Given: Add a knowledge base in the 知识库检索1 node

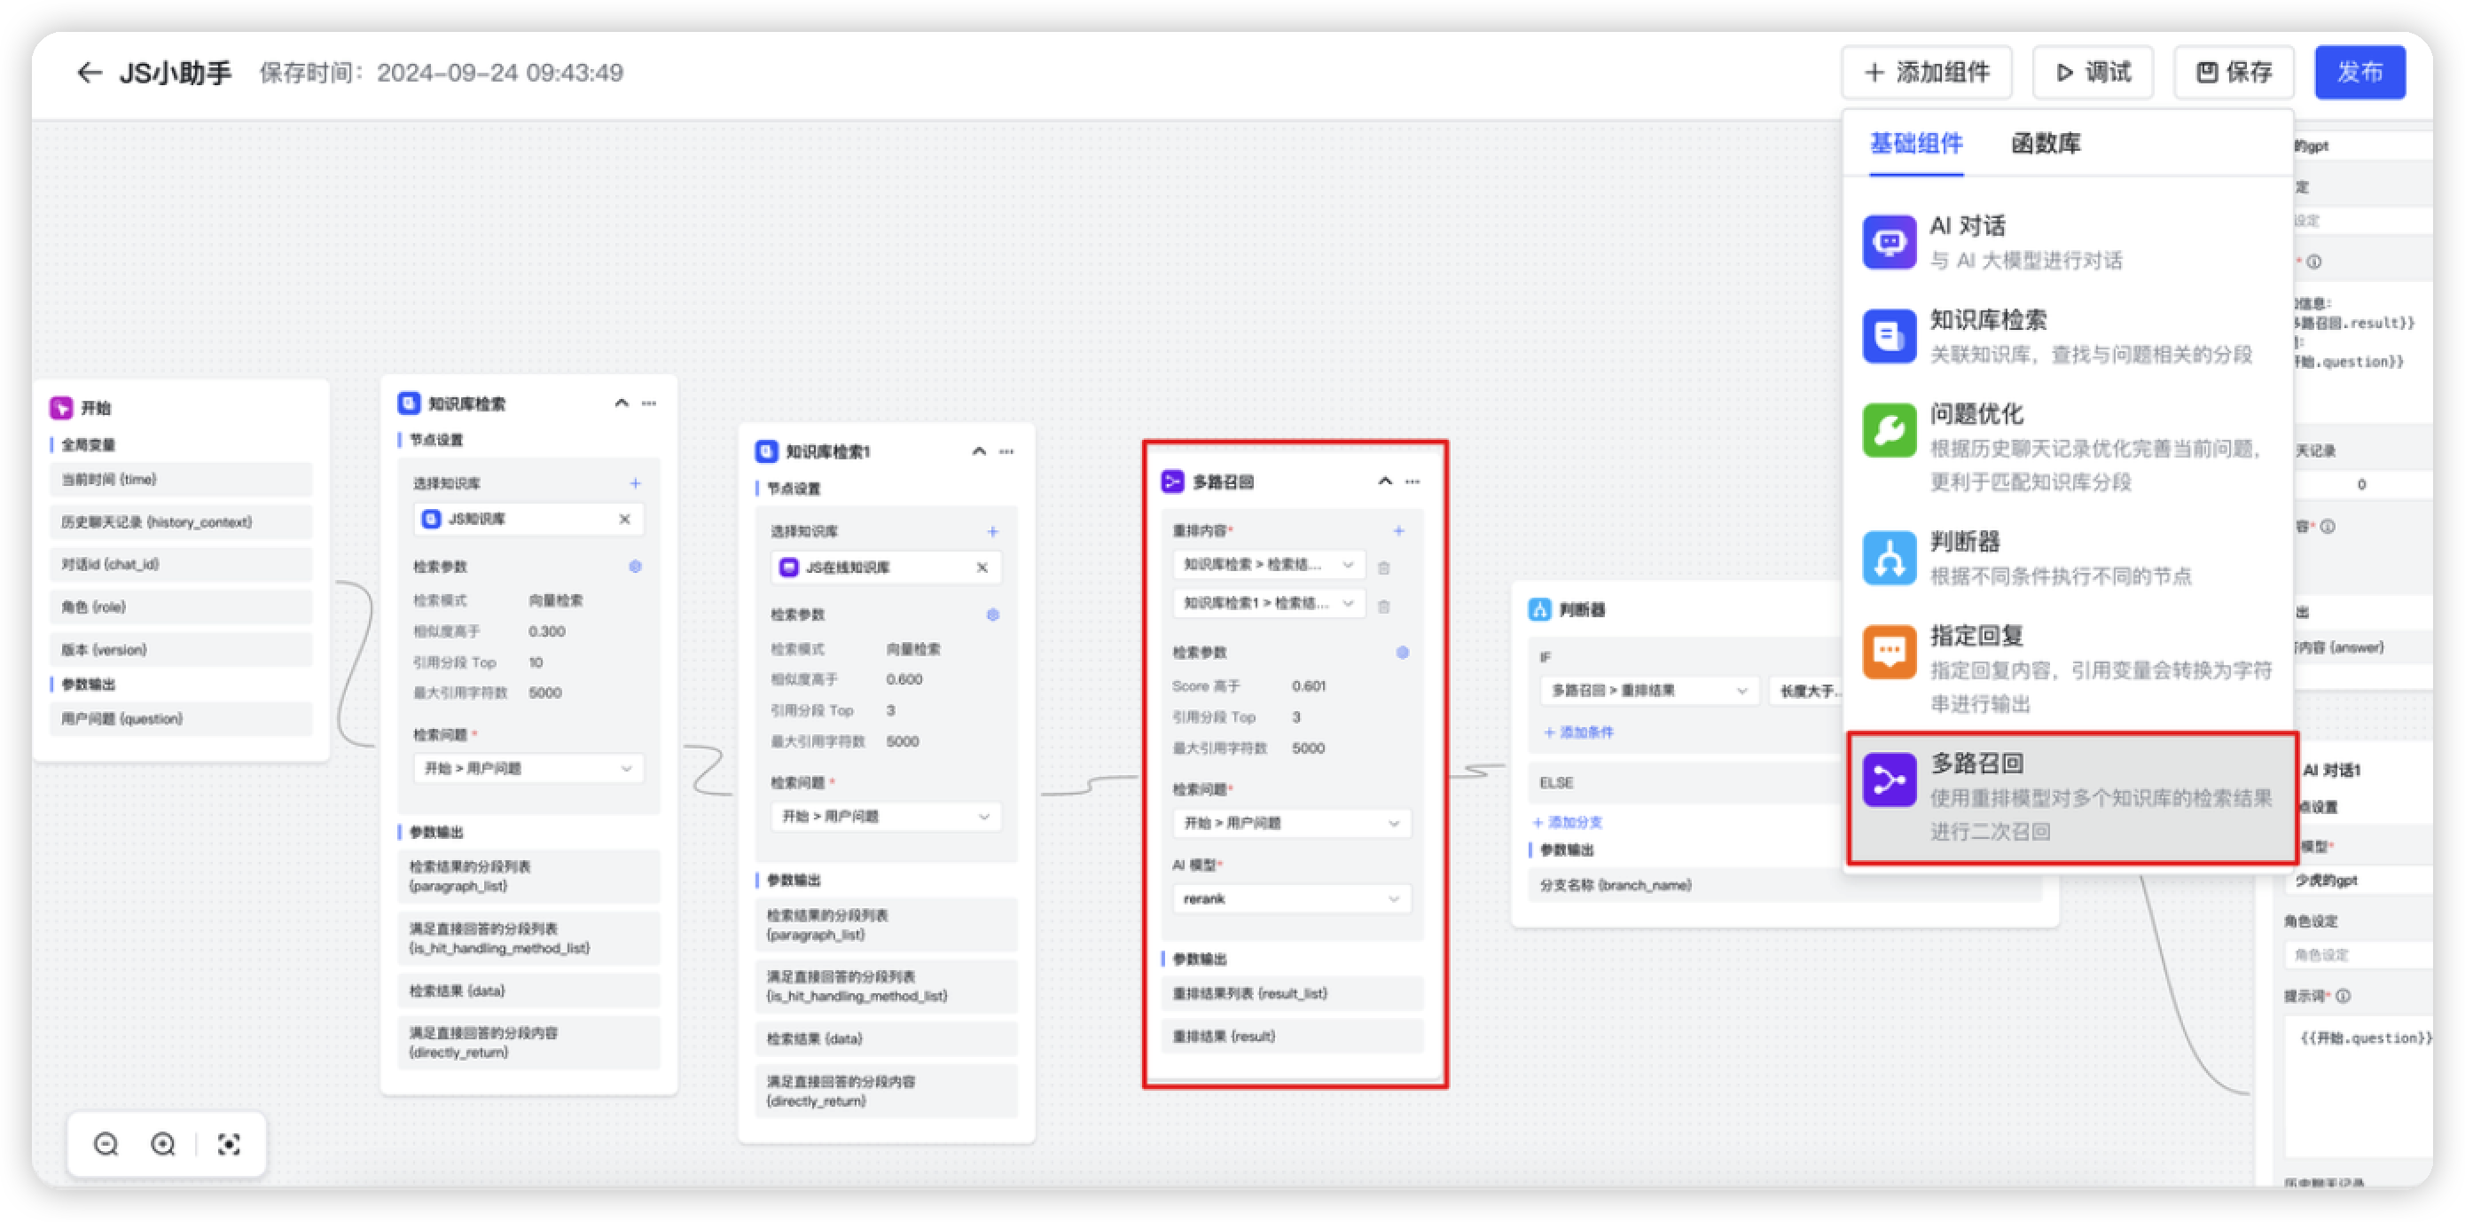Looking at the screenshot, I should 993,531.
